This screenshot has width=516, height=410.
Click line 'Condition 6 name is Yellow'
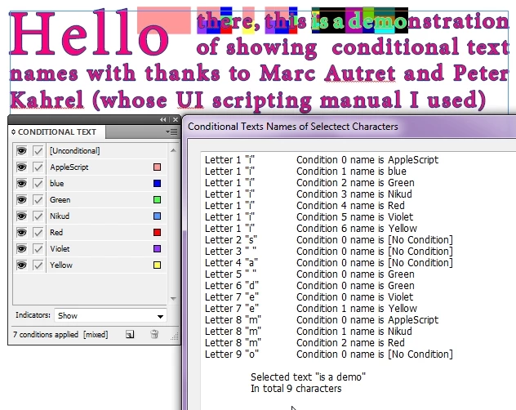pos(357,229)
